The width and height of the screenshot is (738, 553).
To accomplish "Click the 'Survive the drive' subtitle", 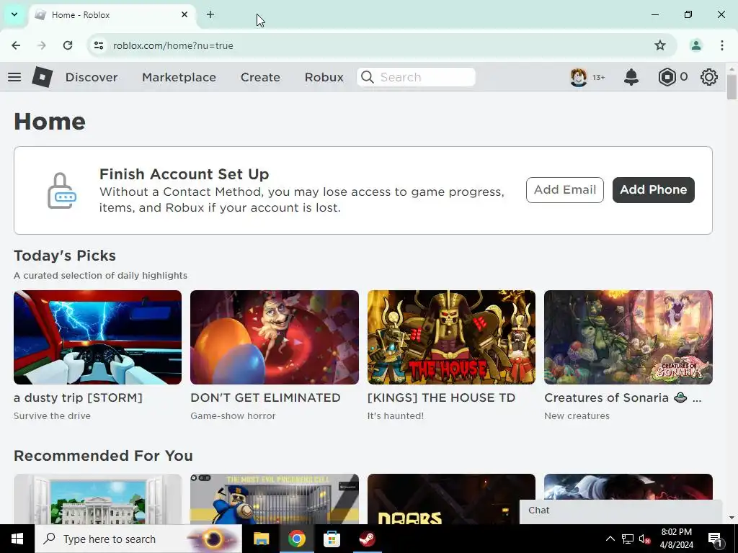I will (x=52, y=415).
